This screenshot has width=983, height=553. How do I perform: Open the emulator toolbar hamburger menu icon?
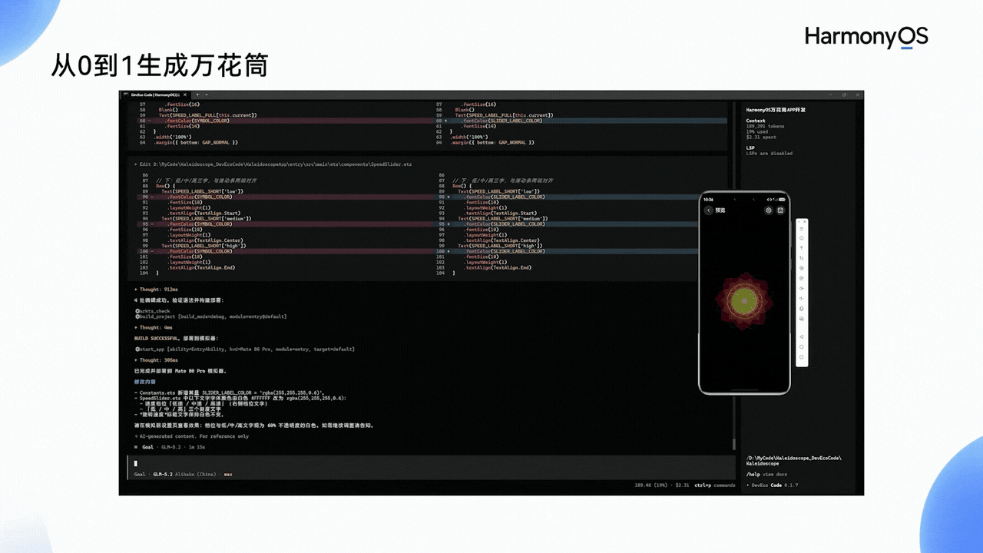[802, 229]
